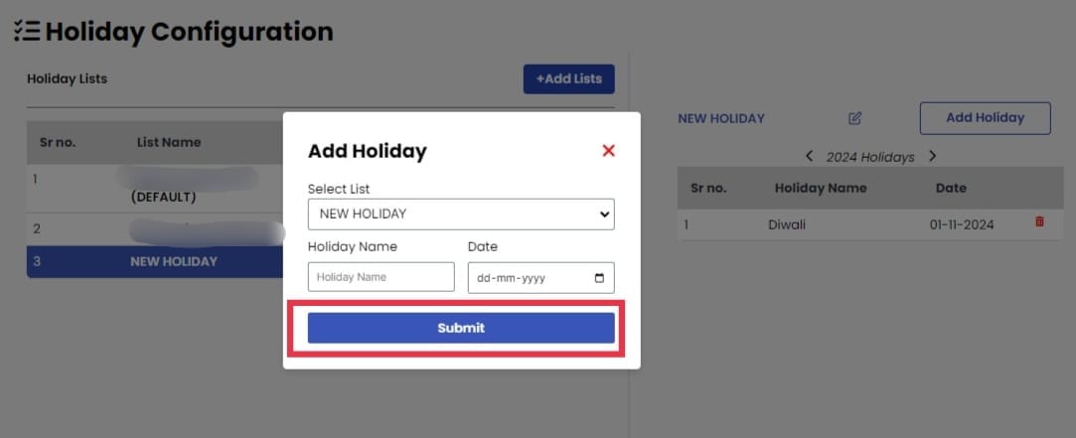
Task: Click the dropdown arrow on NEW HOLIDAY select
Action: pos(604,215)
